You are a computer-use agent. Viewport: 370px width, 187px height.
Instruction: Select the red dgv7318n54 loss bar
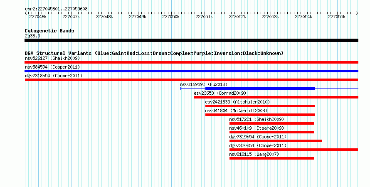tap(191, 80)
